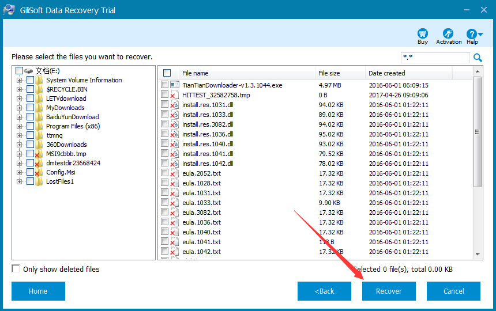Check the box for eula.2052.txt
Screen dimensions: 496x311
click(165, 173)
